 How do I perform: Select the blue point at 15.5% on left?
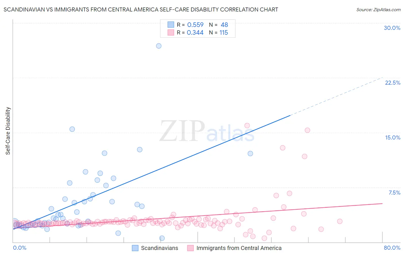point(72,129)
